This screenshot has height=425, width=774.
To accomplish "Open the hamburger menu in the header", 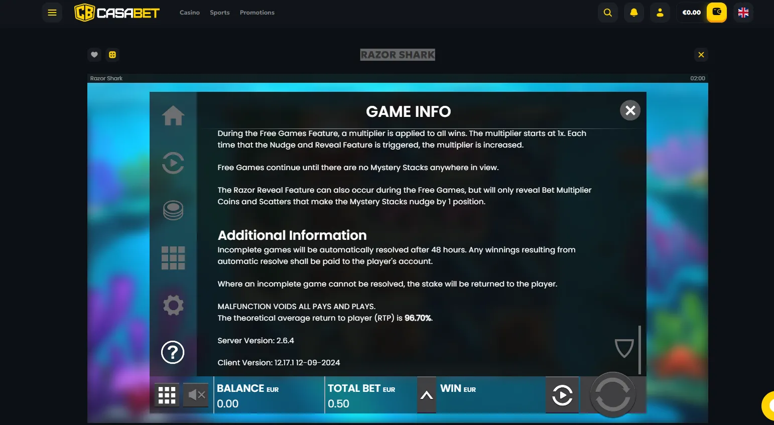I will point(52,13).
